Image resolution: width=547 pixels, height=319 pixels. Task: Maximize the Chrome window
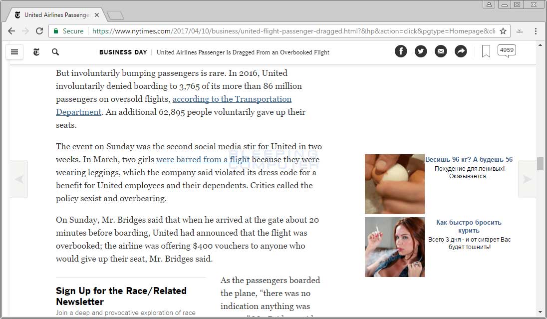(x=517, y=4)
